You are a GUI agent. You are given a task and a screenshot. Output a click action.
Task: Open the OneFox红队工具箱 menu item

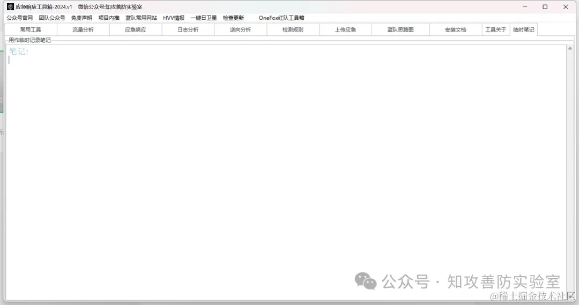tap(281, 18)
